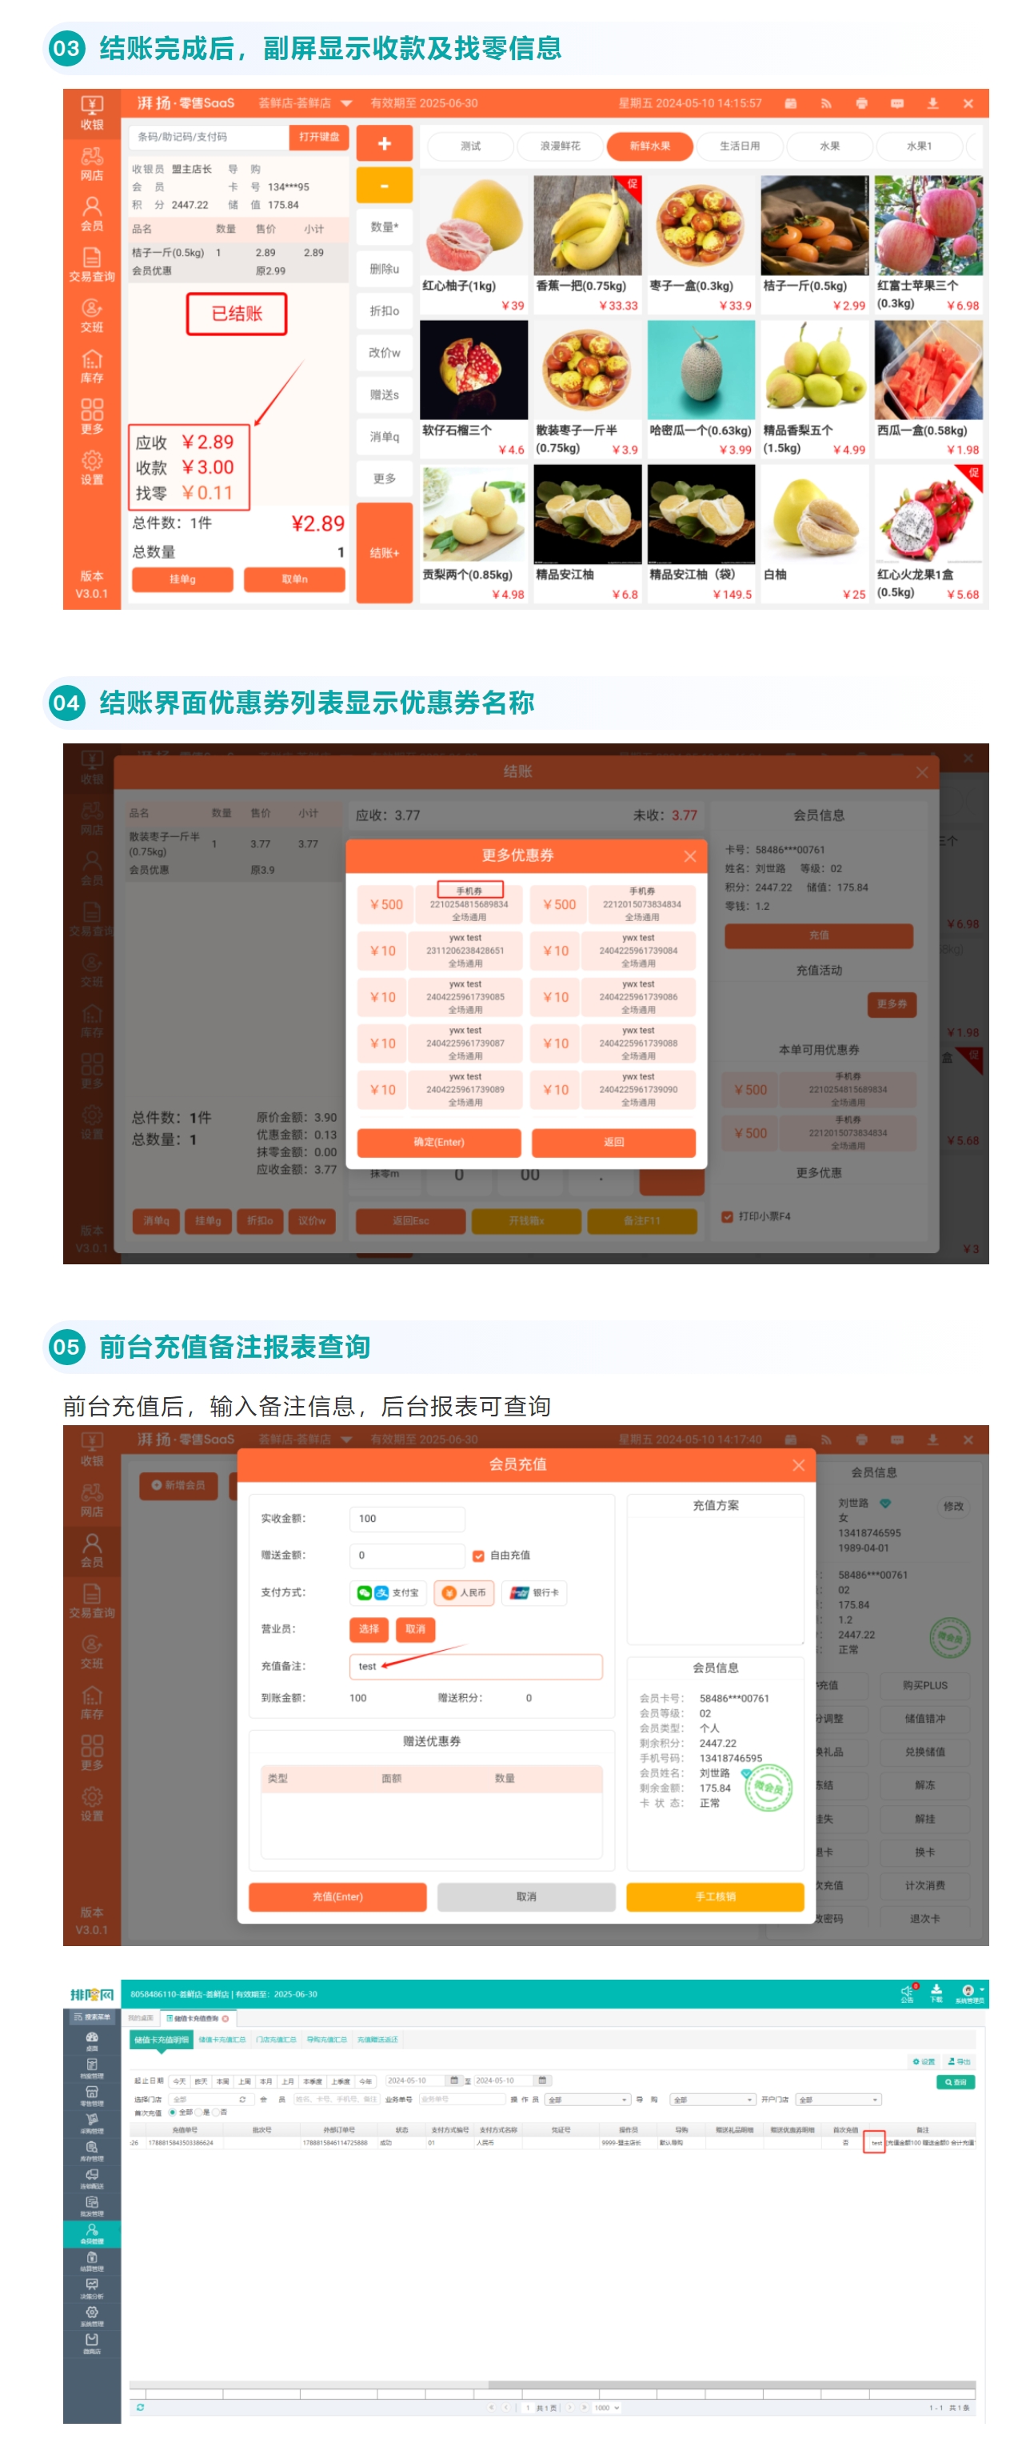This screenshot has width=1018, height=2463.
Task: Open 会员 in the top POS screen sidebar
Action: point(92,213)
